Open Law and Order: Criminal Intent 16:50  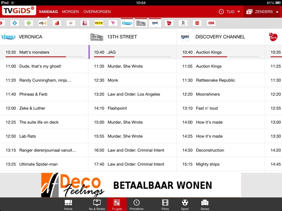(132, 150)
